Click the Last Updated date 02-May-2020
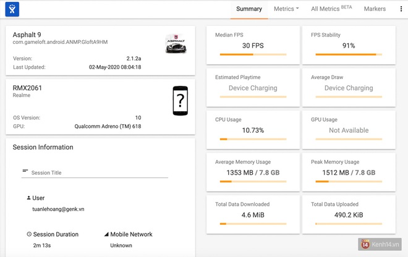 pyautogui.click(x=115, y=67)
